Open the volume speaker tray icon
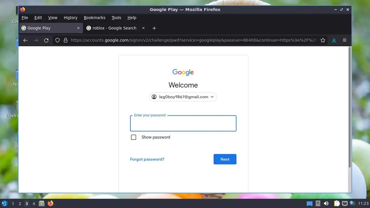This screenshot has width=370, height=208. 326,203
